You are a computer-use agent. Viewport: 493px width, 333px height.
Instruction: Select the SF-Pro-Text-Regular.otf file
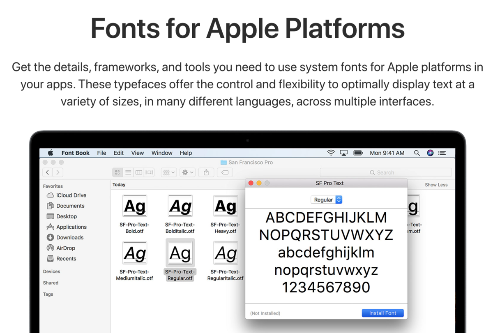point(180,261)
